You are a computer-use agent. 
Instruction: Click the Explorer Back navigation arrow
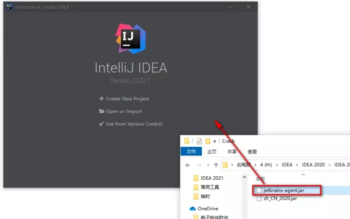(x=187, y=165)
